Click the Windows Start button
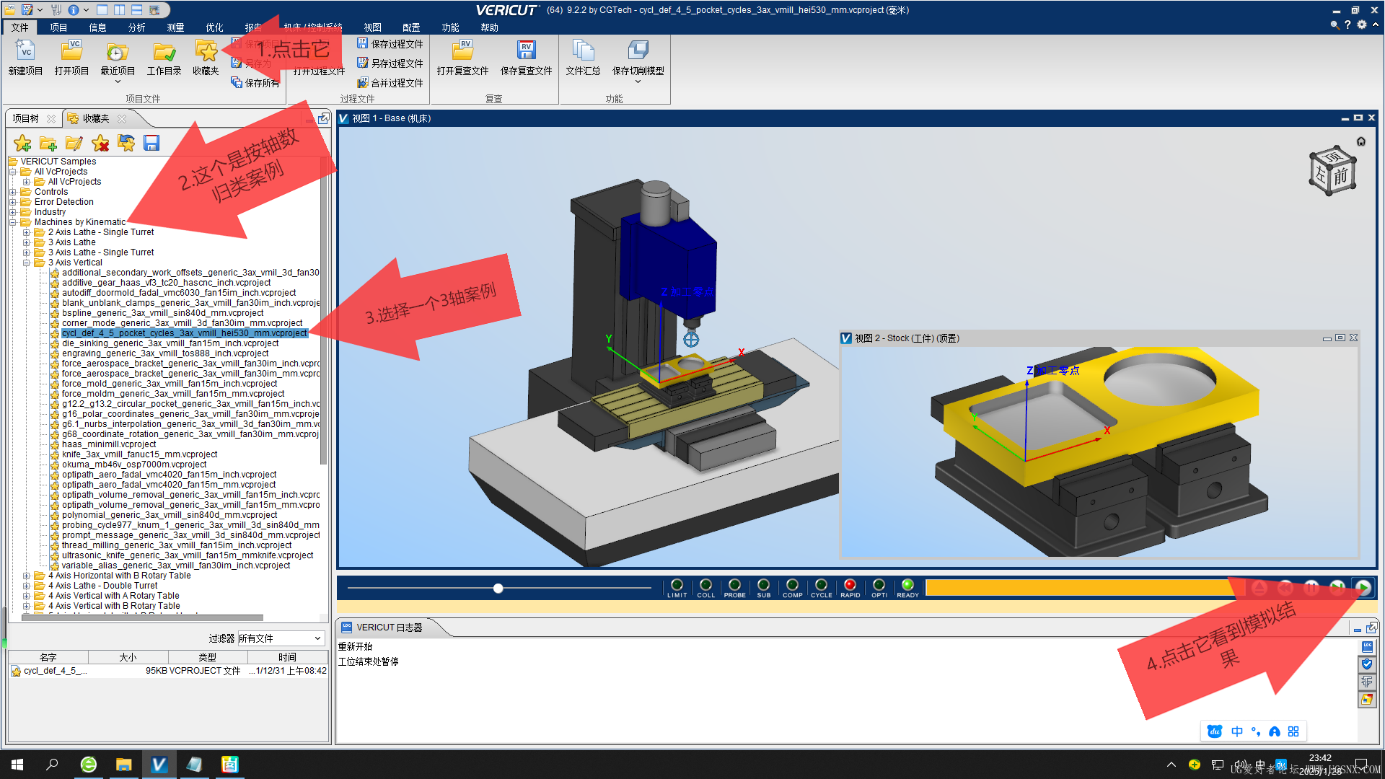 [x=17, y=765]
